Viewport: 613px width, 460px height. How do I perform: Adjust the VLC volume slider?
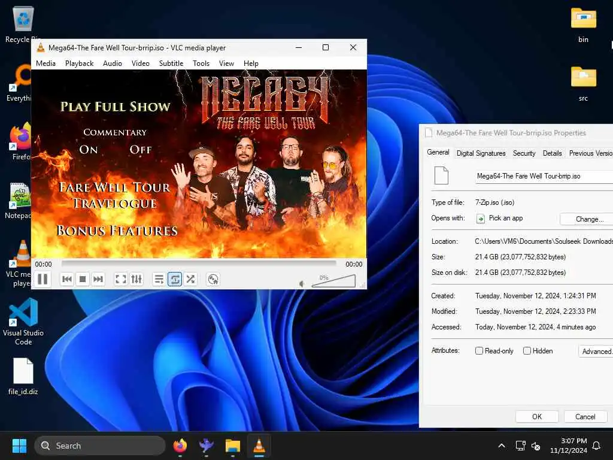click(333, 281)
